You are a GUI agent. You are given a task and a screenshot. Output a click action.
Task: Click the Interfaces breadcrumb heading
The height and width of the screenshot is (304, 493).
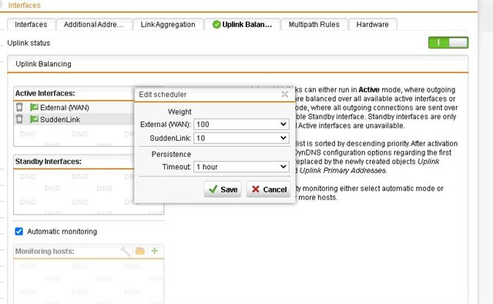[x=24, y=5]
